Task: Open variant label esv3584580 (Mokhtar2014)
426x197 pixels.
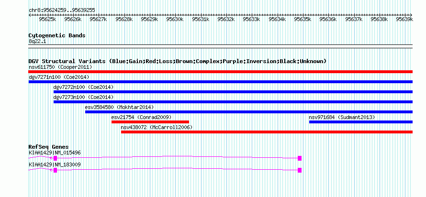Action: pyautogui.click(x=119, y=107)
